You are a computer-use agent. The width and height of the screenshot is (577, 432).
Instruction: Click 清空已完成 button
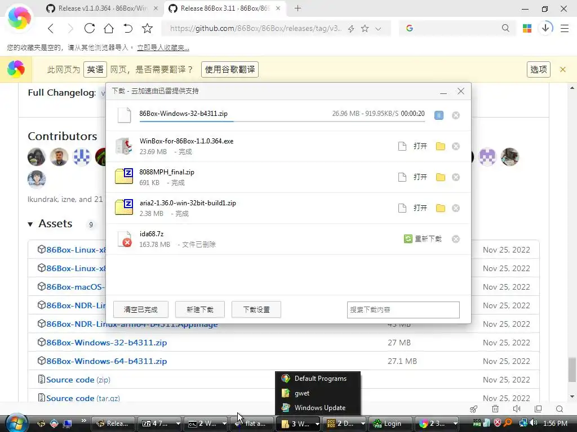pos(140,310)
